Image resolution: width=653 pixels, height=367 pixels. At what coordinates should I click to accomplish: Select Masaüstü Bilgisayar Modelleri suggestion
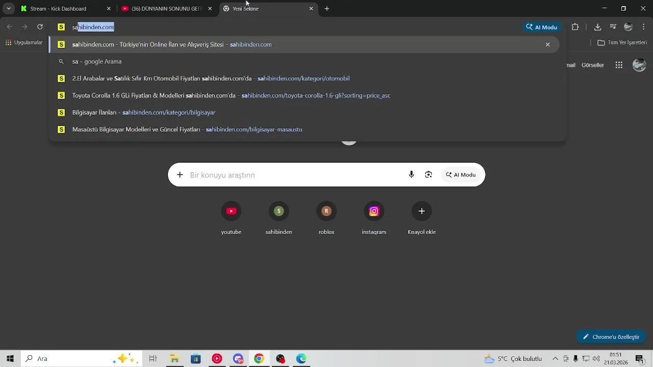coord(305,129)
